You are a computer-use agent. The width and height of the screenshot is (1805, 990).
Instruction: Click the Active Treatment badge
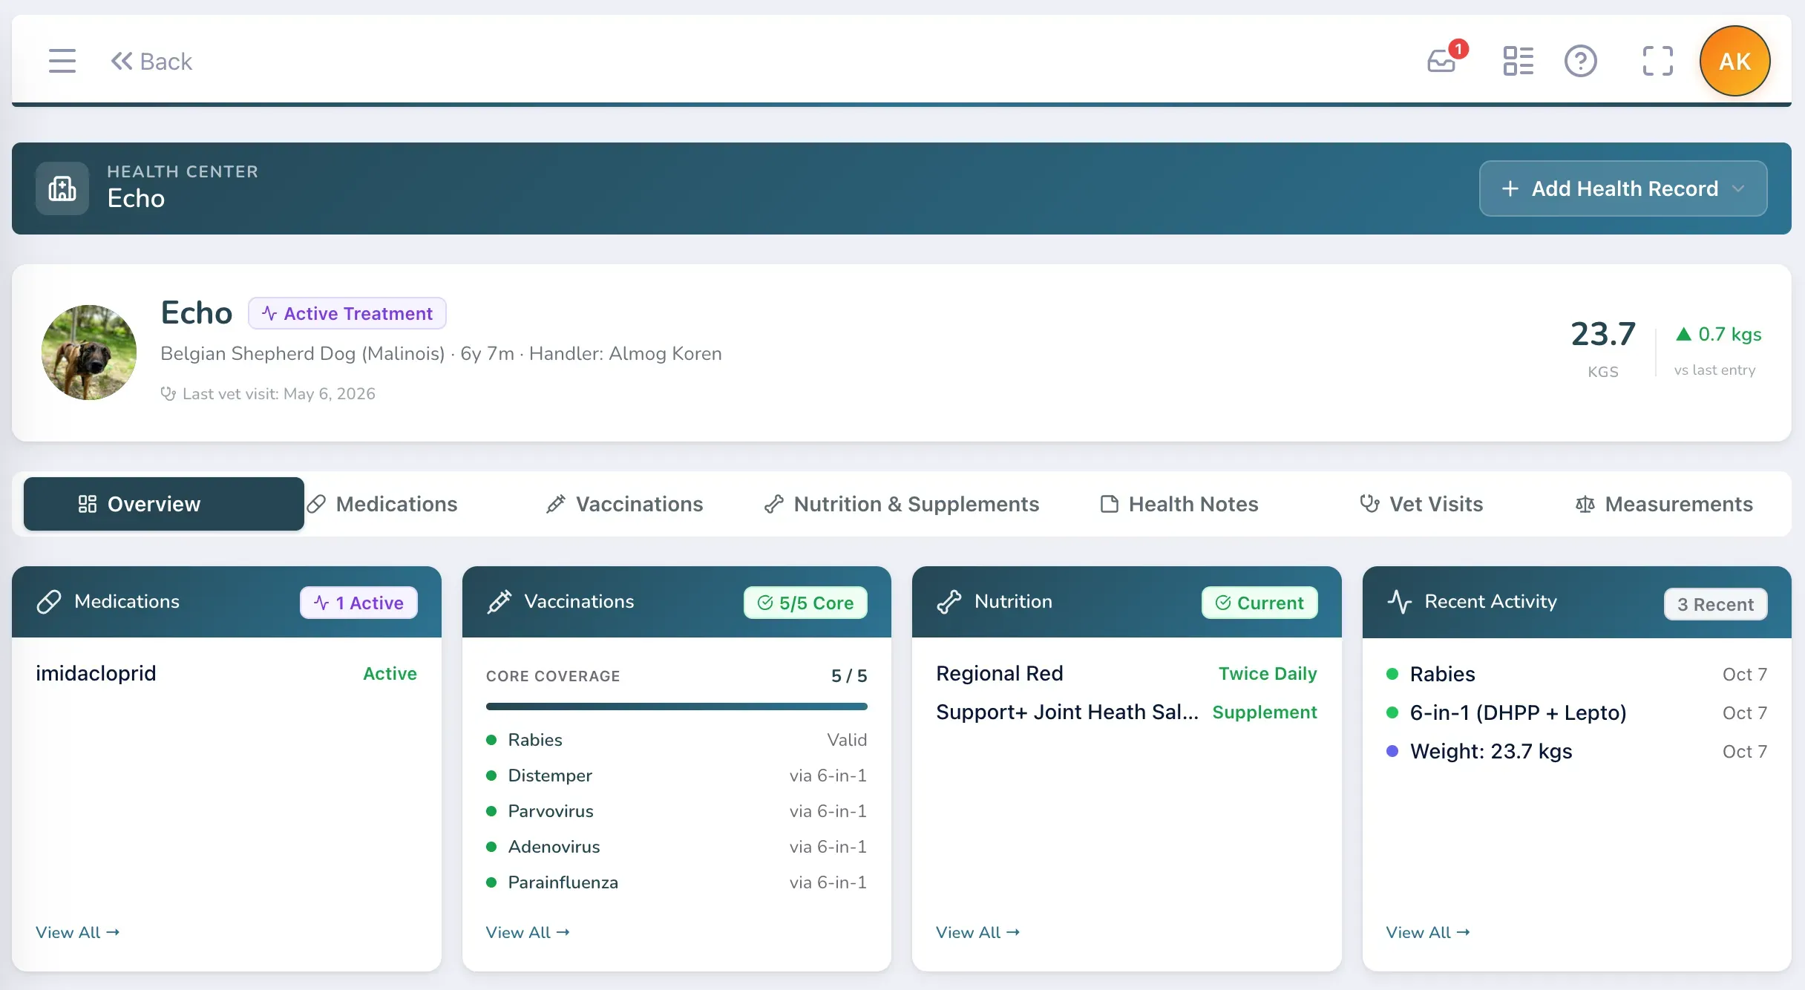point(347,313)
